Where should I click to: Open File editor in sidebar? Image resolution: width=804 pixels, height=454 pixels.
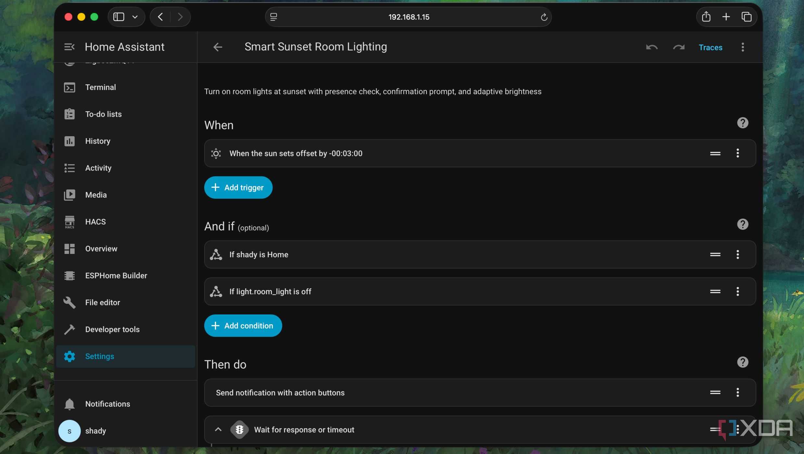pyautogui.click(x=125, y=303)
